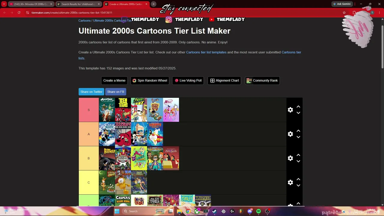Select the Stanley cartoon thumbnail

187,200
